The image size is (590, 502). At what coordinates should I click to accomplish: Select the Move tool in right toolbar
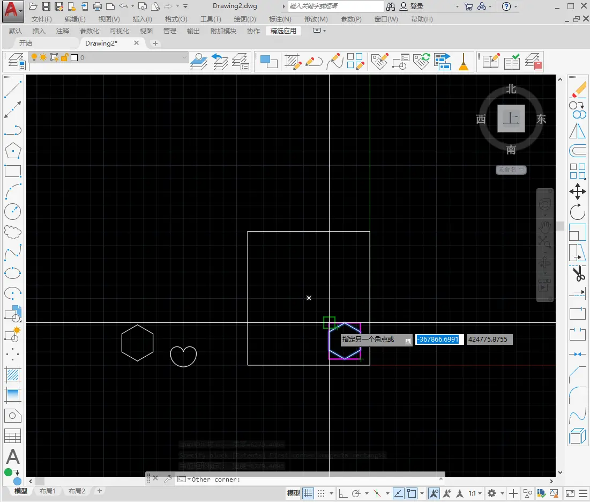point(578,191)
